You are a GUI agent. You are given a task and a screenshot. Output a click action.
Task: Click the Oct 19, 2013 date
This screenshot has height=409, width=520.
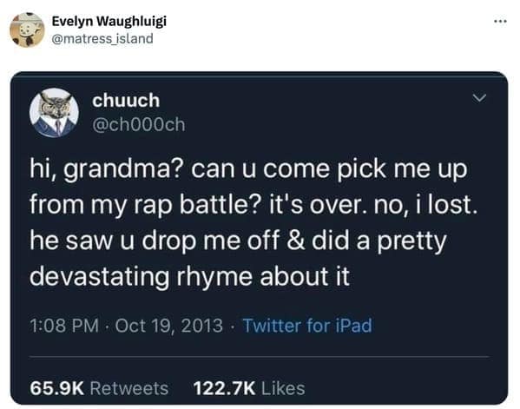(169, 325)
